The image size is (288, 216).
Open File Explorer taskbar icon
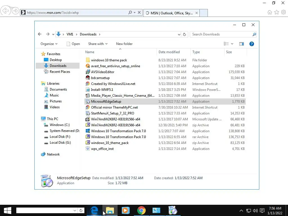point(110,210)
